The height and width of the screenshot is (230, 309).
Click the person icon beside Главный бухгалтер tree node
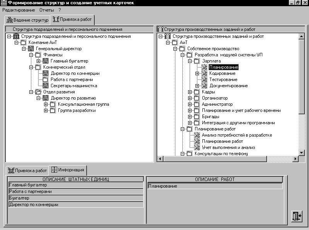(x=46, y=61)
